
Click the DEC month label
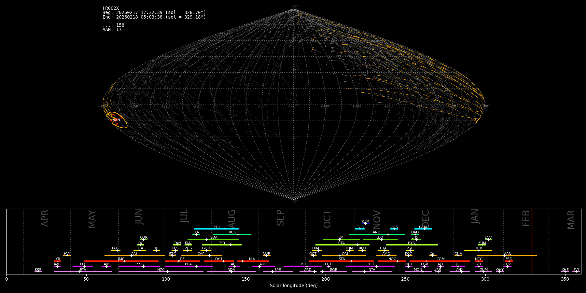click(426, 219)
